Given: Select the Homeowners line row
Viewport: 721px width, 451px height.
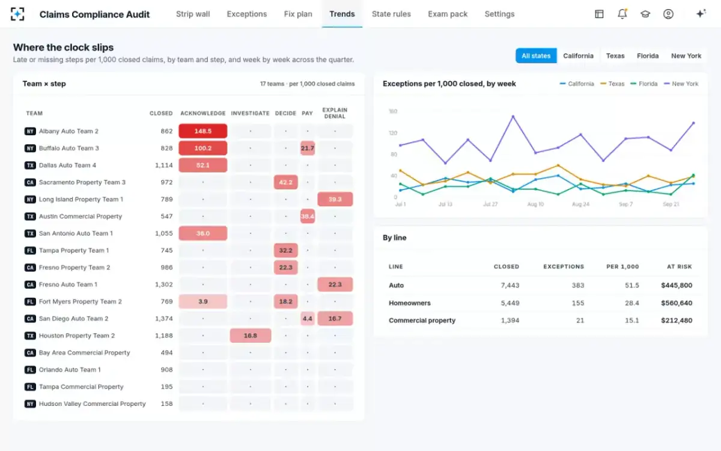Looking at the screenshot, I should tap(540, 303).
